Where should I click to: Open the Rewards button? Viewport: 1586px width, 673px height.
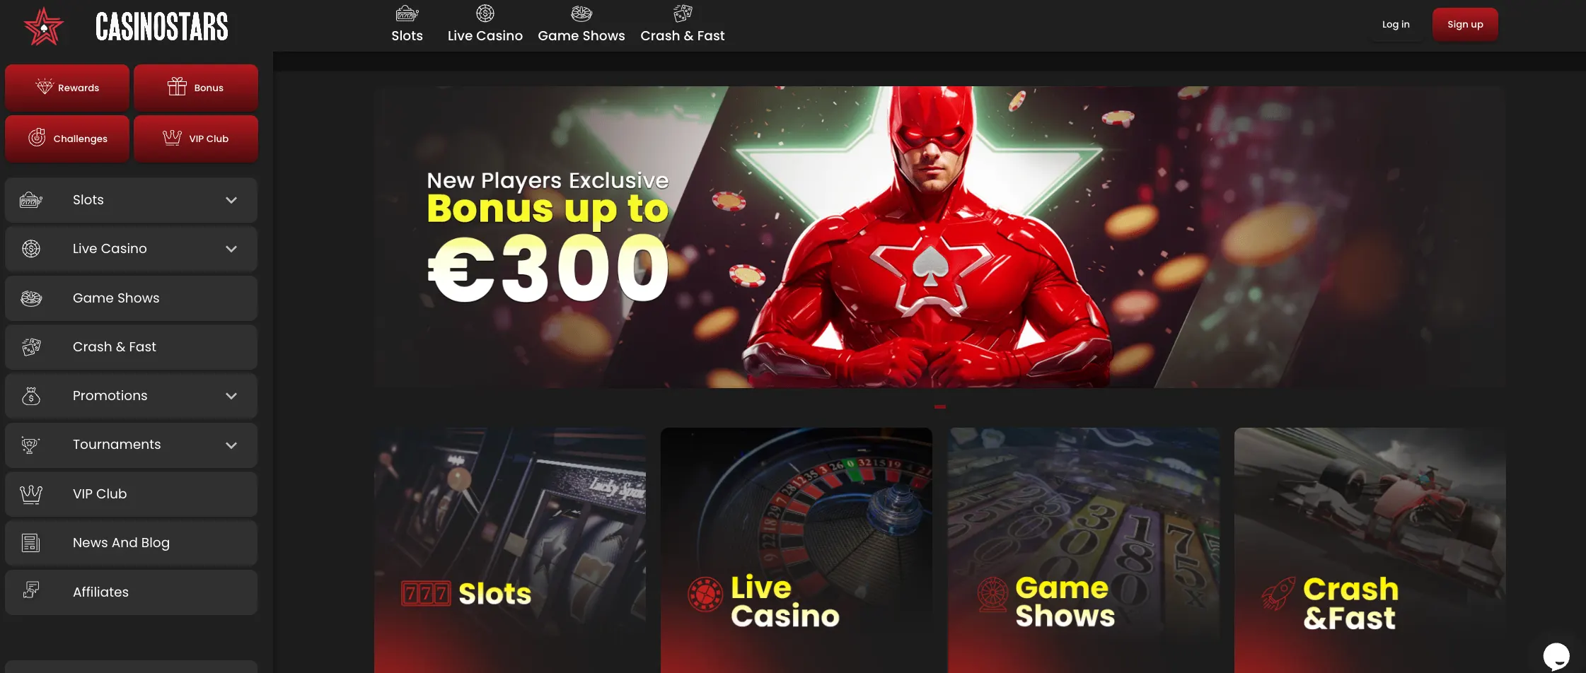click(x=67, y=88)
